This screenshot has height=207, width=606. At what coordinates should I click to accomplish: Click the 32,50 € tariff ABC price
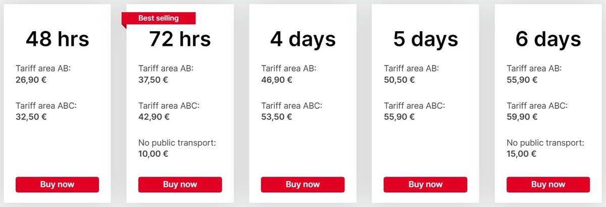[31, 116]
